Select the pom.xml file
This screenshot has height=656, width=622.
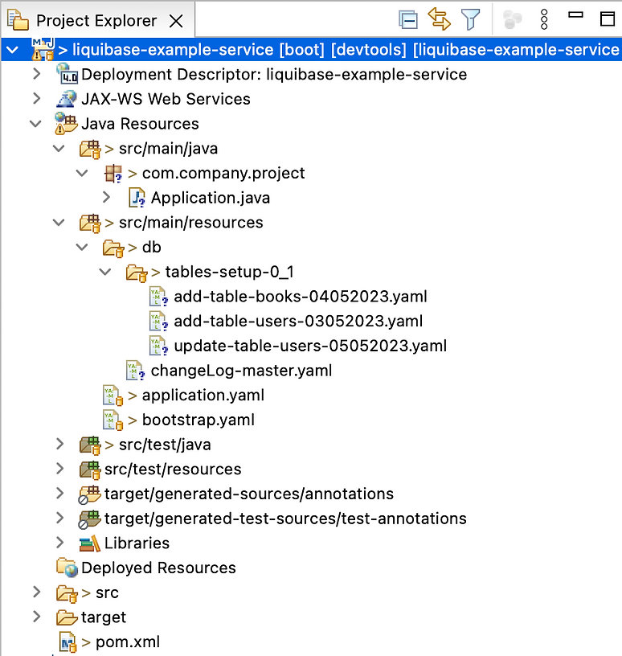tap(128, 642)
